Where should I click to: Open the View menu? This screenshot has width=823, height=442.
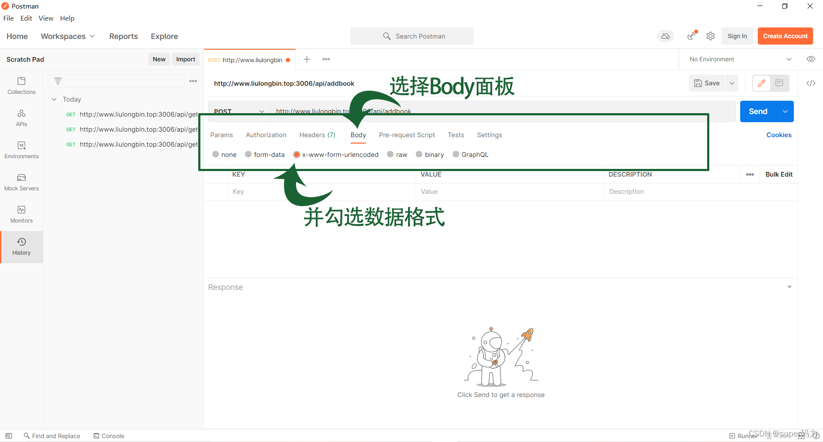(46, 18)
